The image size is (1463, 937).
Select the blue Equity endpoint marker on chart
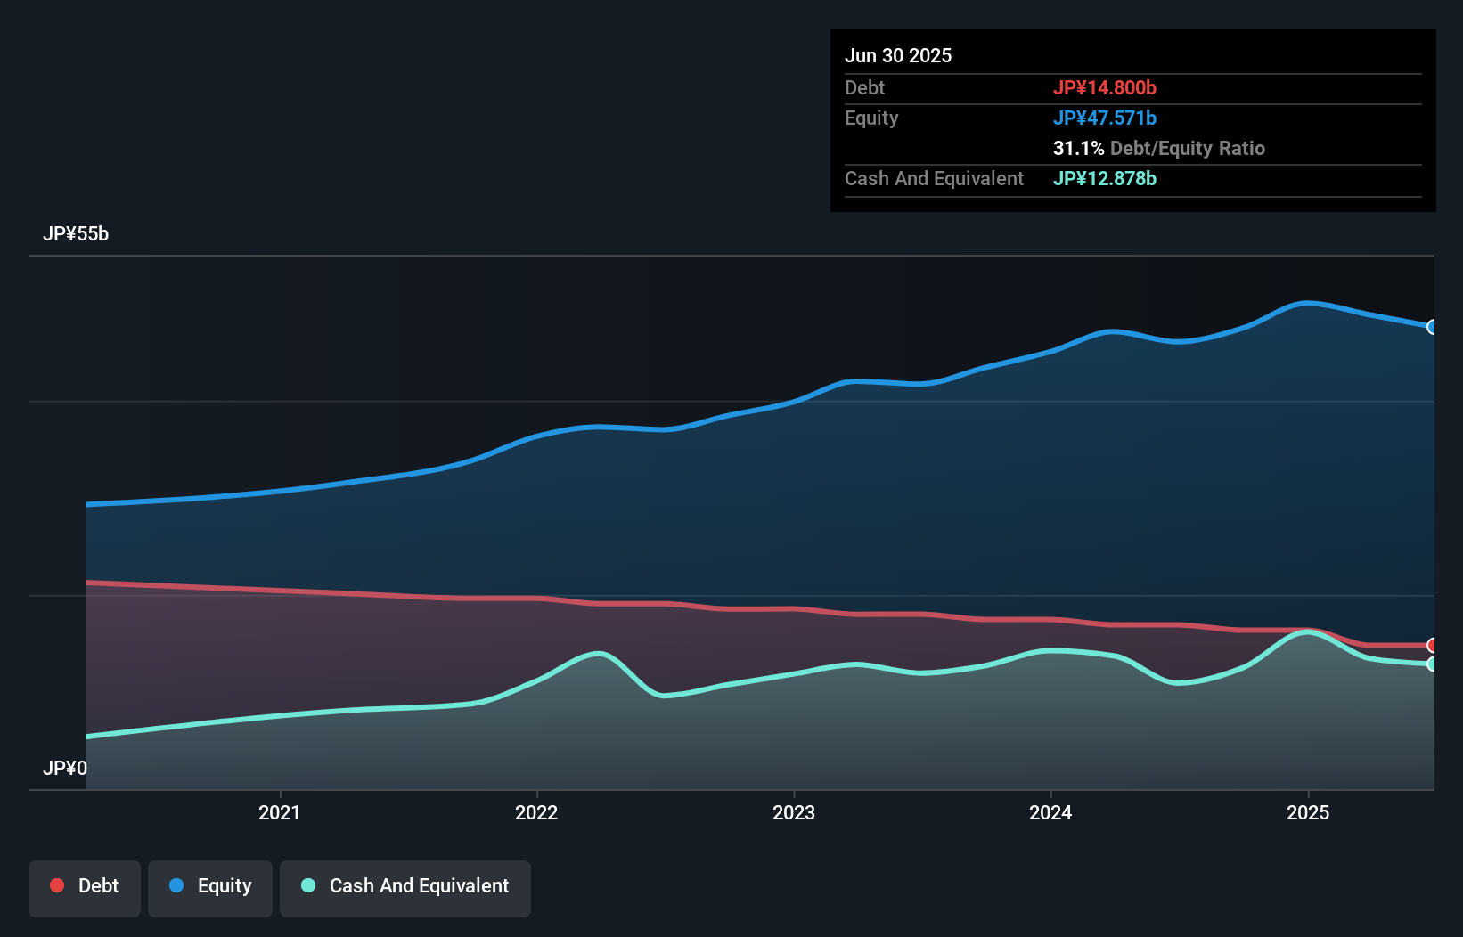1433,328
